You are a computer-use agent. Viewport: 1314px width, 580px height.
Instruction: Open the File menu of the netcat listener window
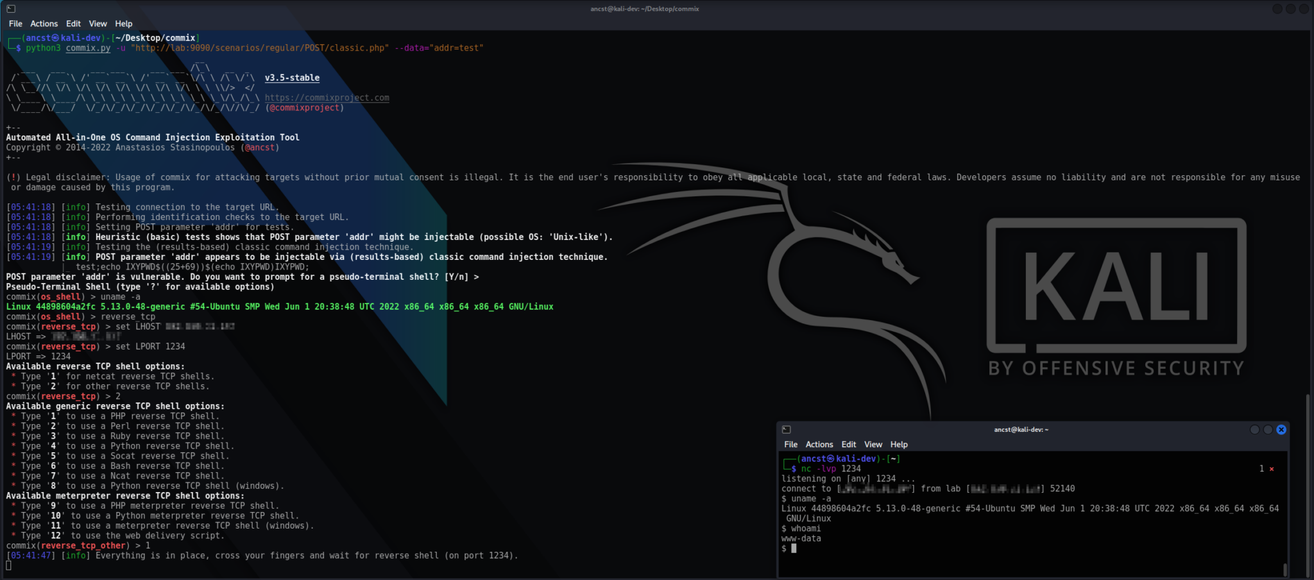click(790, 444)
